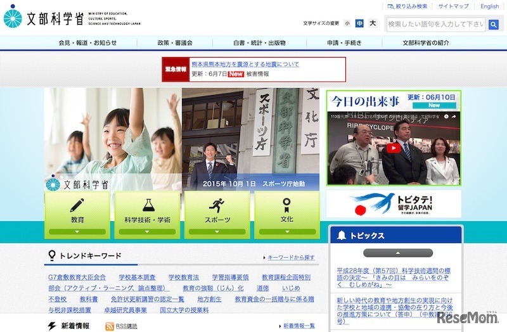Screen dimensions: 507x332
Task: Set text size to 大 (large)
Action: 373,23
